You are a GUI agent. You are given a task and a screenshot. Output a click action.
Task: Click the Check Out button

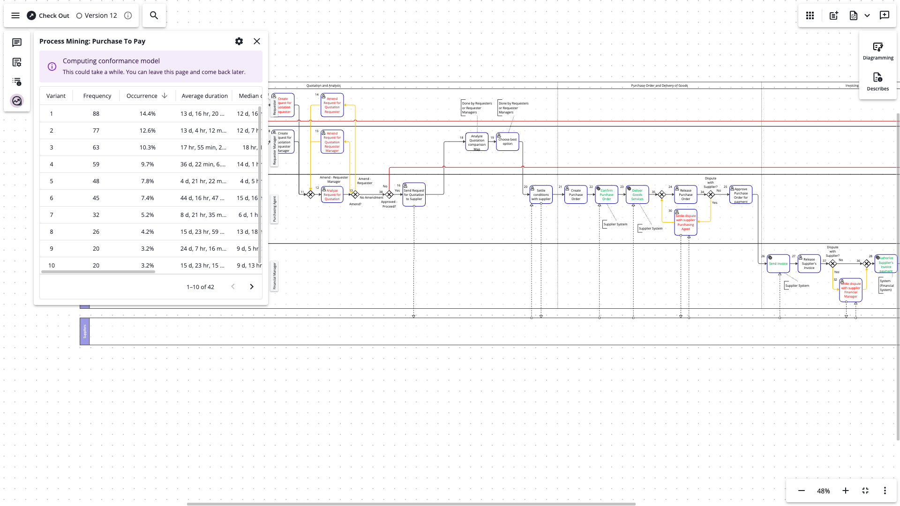pyautogui.click(x=48, y=15)
